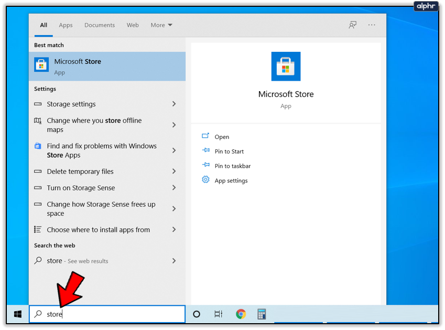
Task: Select store See web results entry
Action: [x=107, y=261]
